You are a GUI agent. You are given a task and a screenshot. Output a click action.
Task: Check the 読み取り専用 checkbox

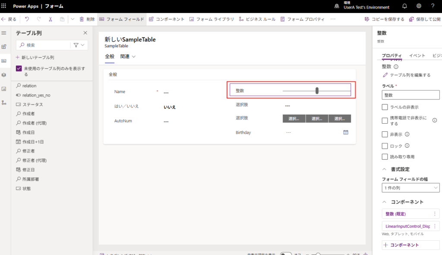tap(385, 157)
